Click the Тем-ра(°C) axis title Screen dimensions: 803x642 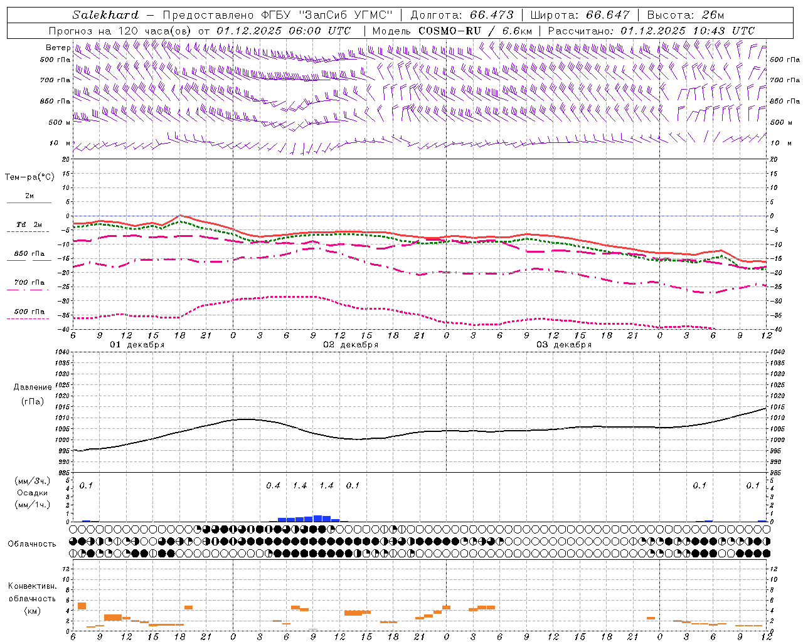click(29, 177)
